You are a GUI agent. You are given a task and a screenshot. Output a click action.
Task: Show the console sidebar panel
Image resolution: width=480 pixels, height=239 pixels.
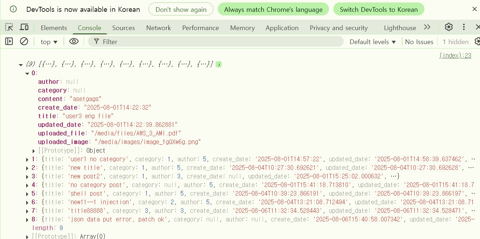coord(9,42)
